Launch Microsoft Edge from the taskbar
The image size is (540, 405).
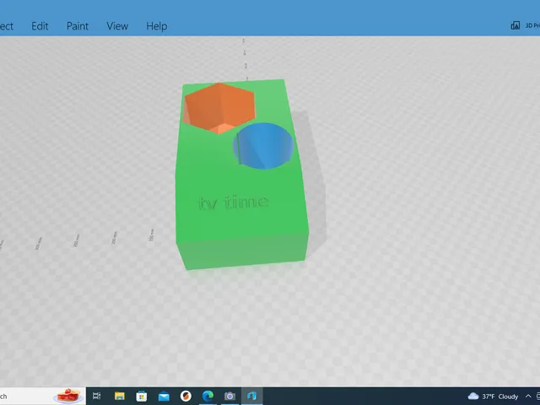pos(208,396)
